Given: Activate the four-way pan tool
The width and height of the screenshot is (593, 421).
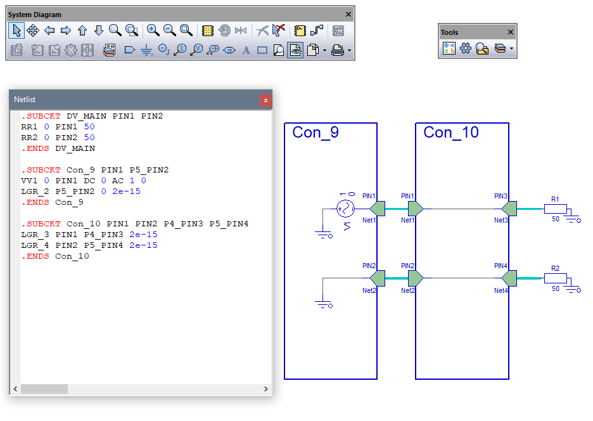Looking at the screenshot, I should [33, 30].
